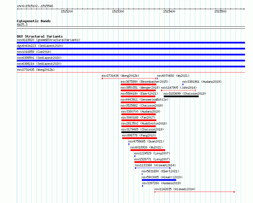The width and height of the screenshot is (253, 203).
Task: Select the nsv6018926 (Wu2021) label
Action: pyautogui.click(x=146, y=147)
